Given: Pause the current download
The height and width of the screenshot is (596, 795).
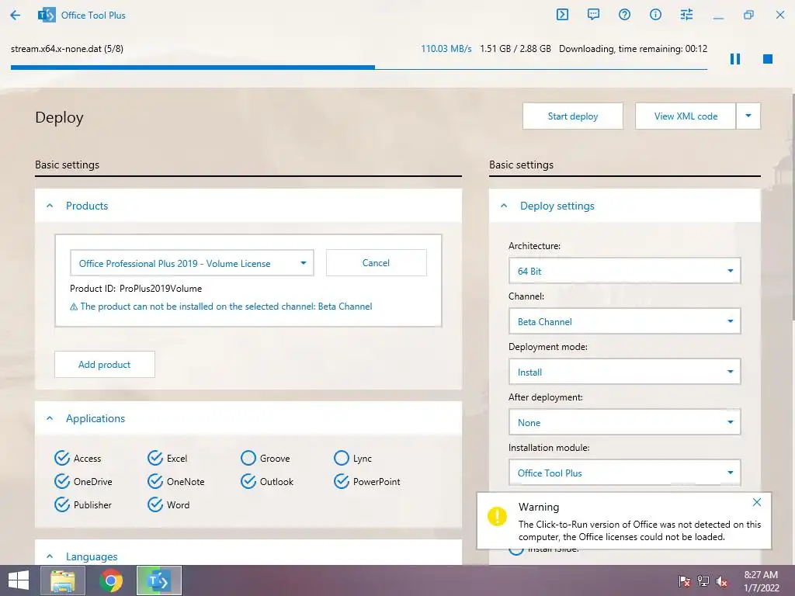Looking at the screenshot, I should (735, 59).
